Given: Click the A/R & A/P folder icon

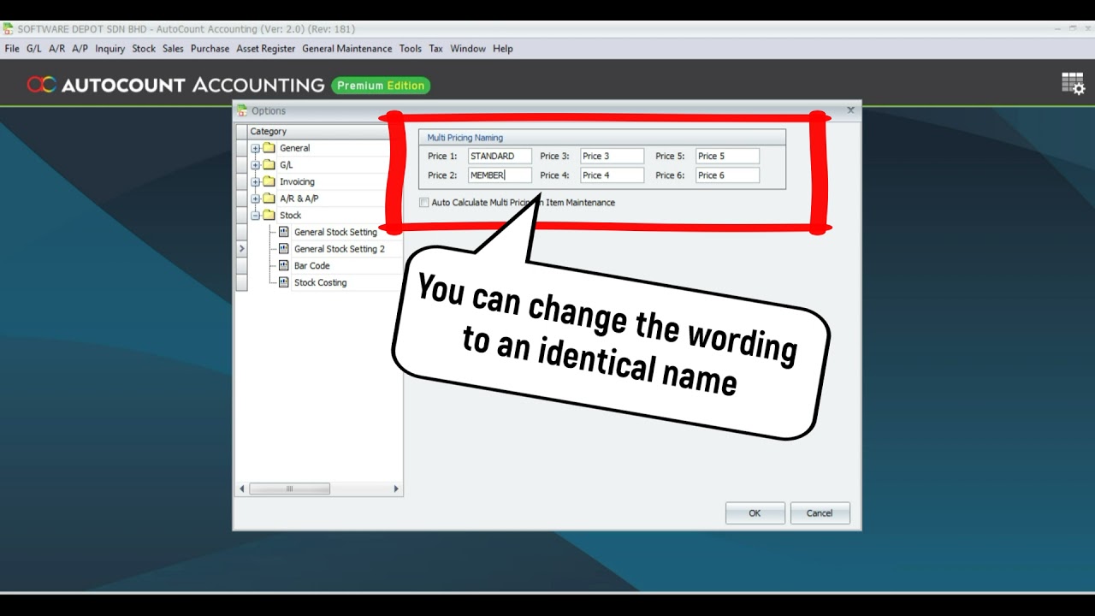Looking at the screenshot, I should [269, 198].
